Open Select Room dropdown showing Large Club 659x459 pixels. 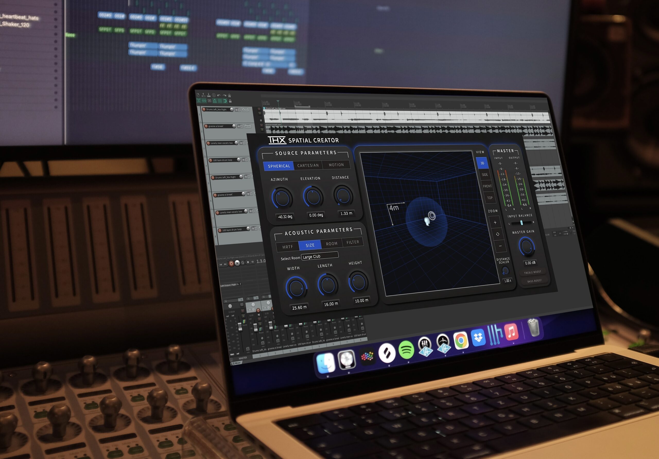pos(320,256)
